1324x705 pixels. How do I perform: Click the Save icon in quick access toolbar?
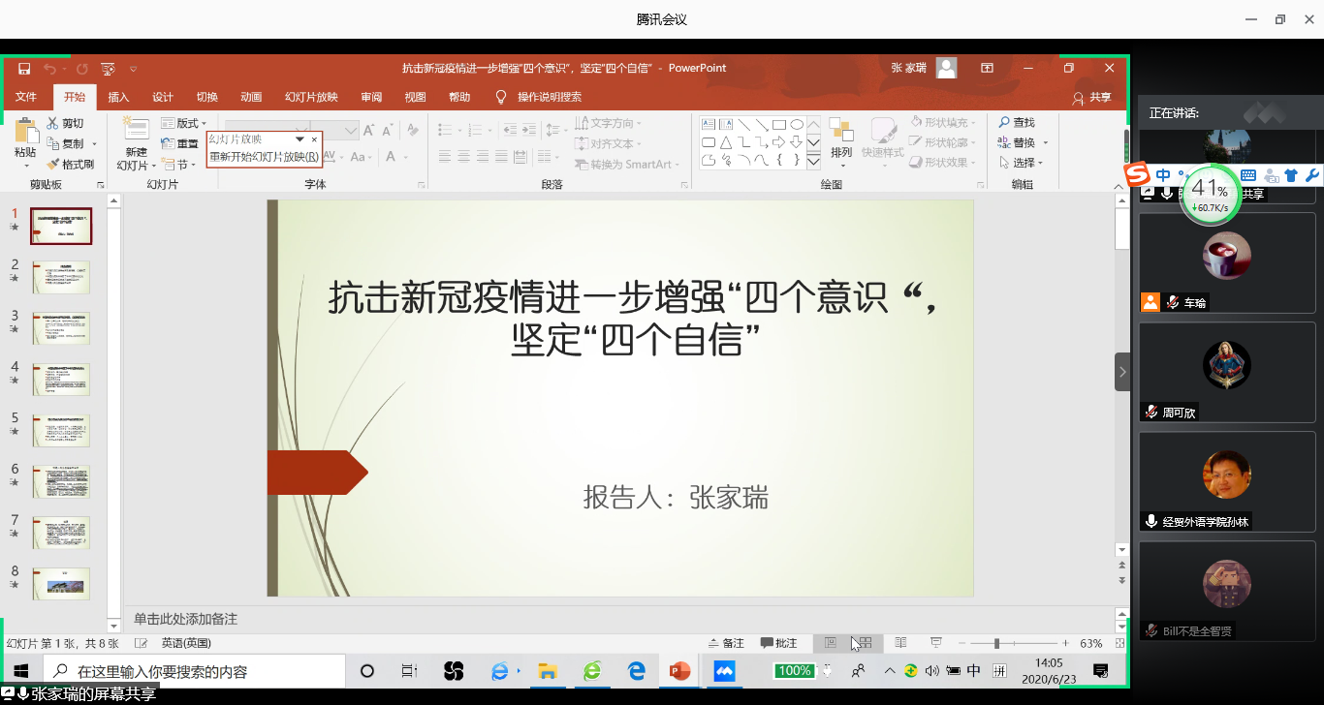click(24, 69)
